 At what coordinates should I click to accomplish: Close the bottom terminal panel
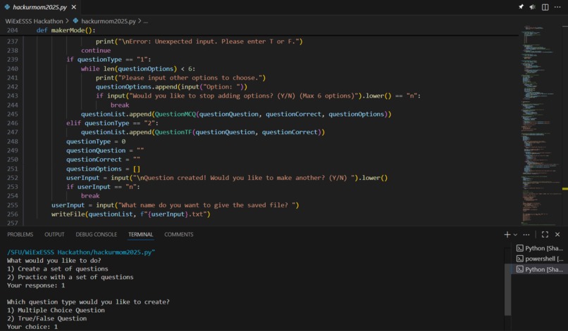(x=557, y=235)
